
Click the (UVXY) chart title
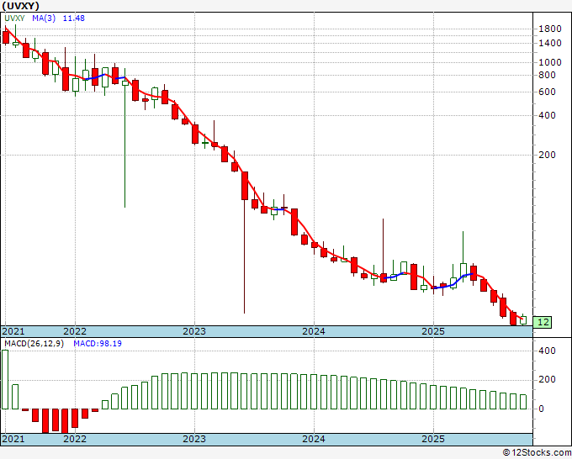pos(20,6)
